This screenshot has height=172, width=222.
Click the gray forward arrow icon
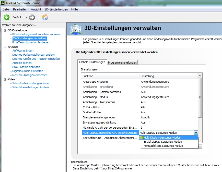pos(32,17)
